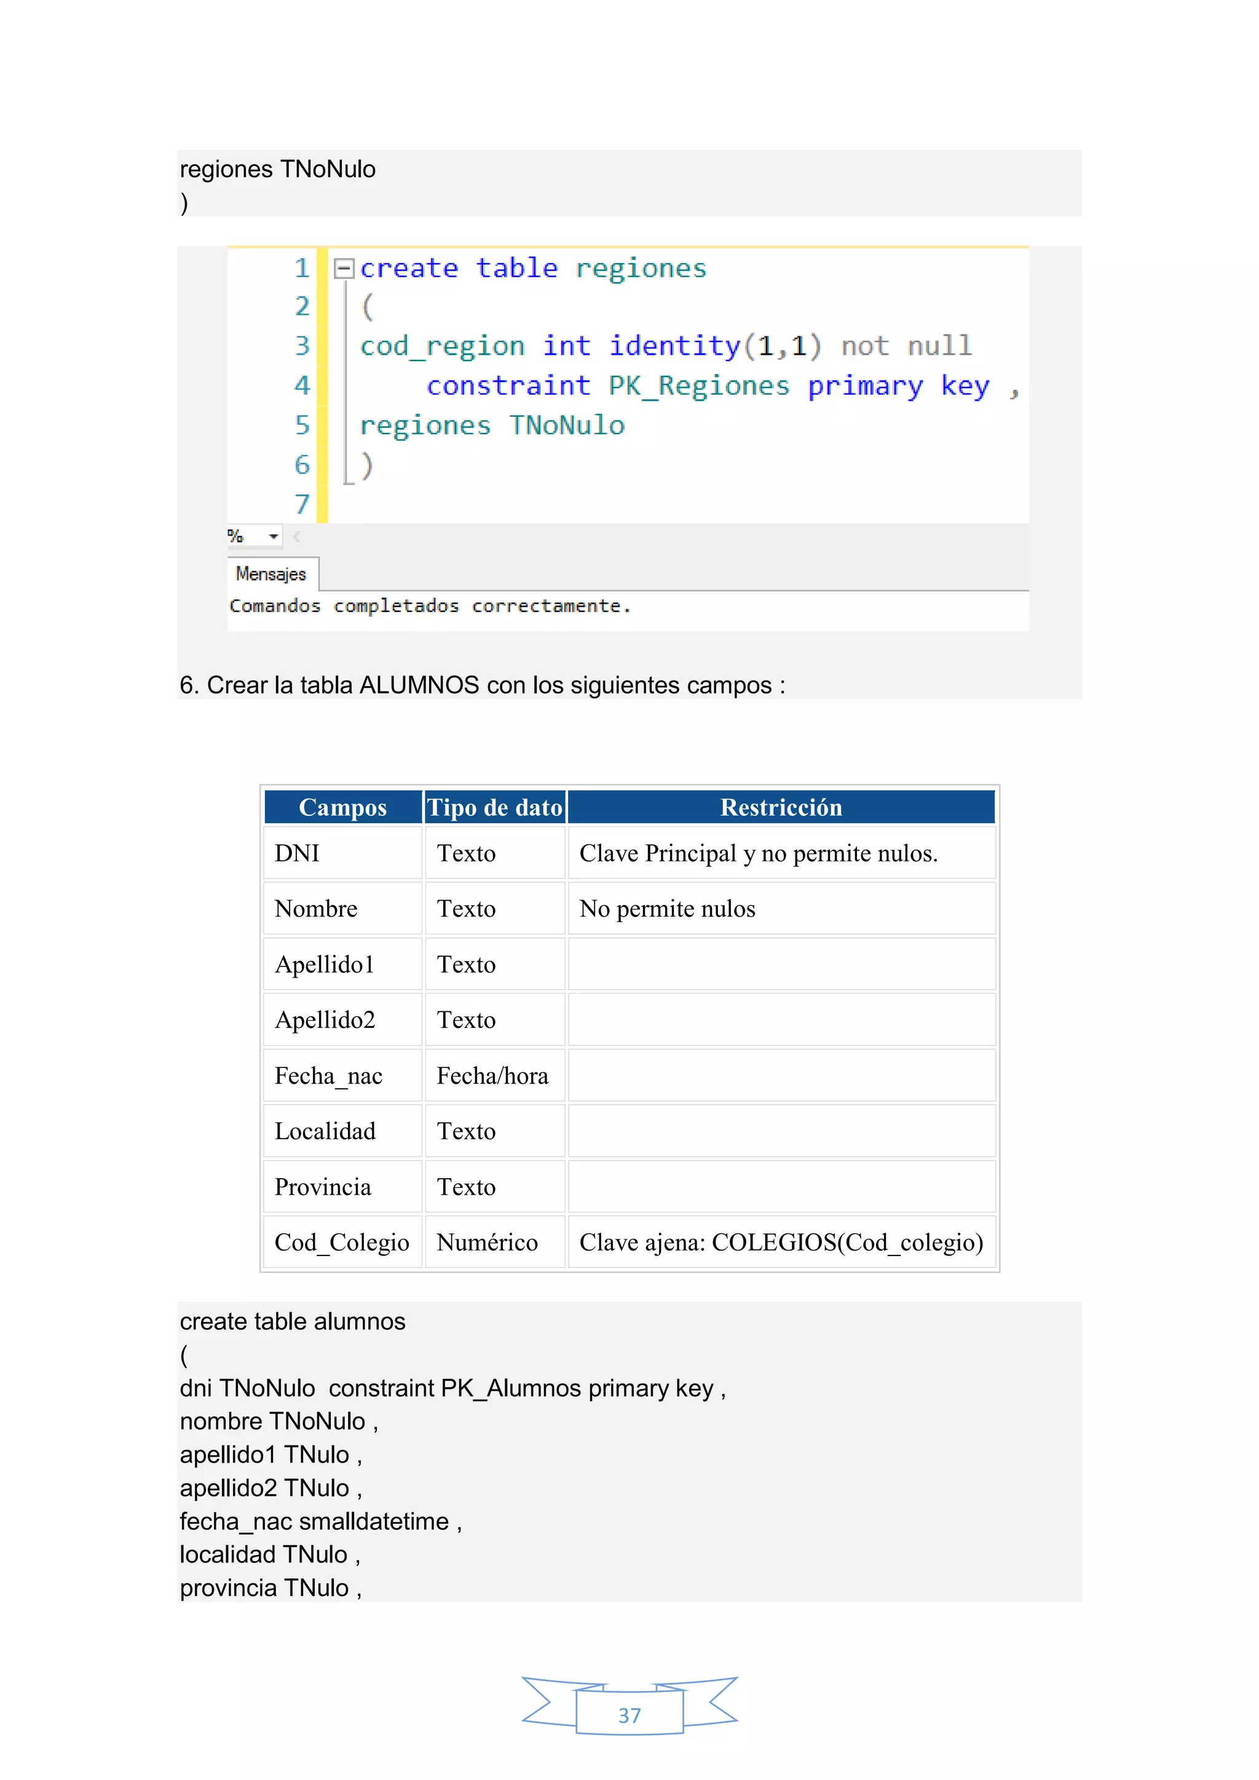Click the heading '6. Crear la tabla ALUMNOS'
The height and width of the screenshot is (1780, 1259).
pyautogui.click(x=481, y=686)
